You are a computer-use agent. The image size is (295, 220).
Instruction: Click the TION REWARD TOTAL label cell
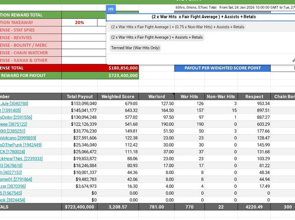31,15
